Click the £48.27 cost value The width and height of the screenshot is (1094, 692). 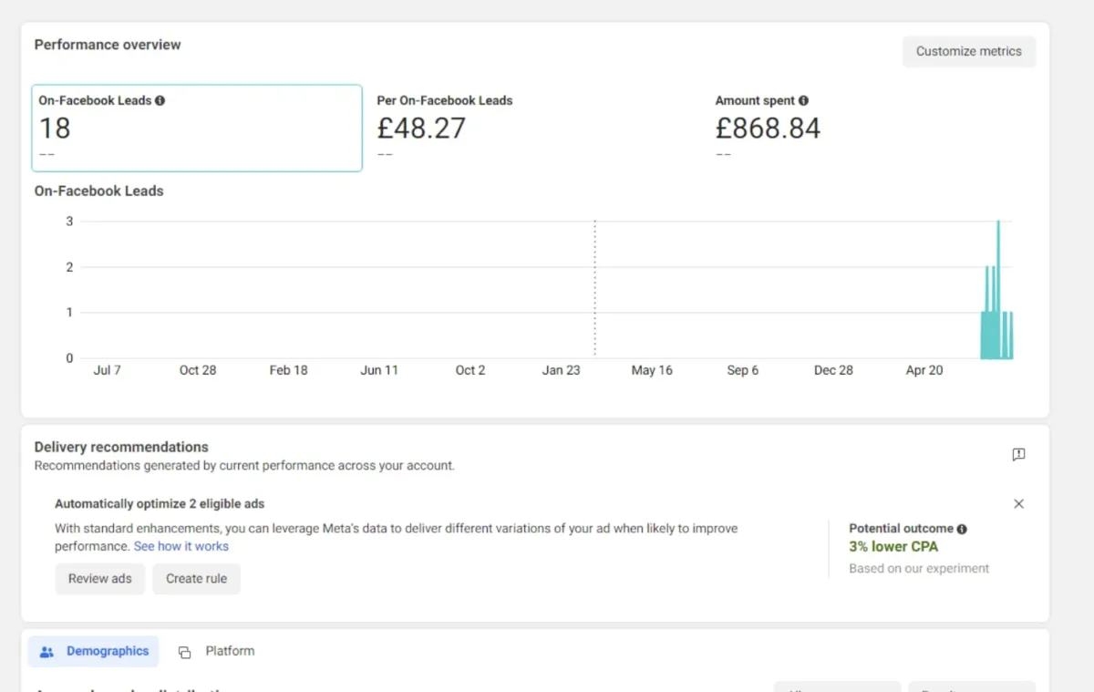[421, 129]
